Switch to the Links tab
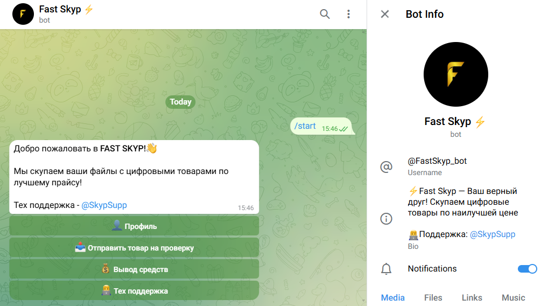Image resolution: width=541 pixels, height=306 pixels. pos(472,298)
